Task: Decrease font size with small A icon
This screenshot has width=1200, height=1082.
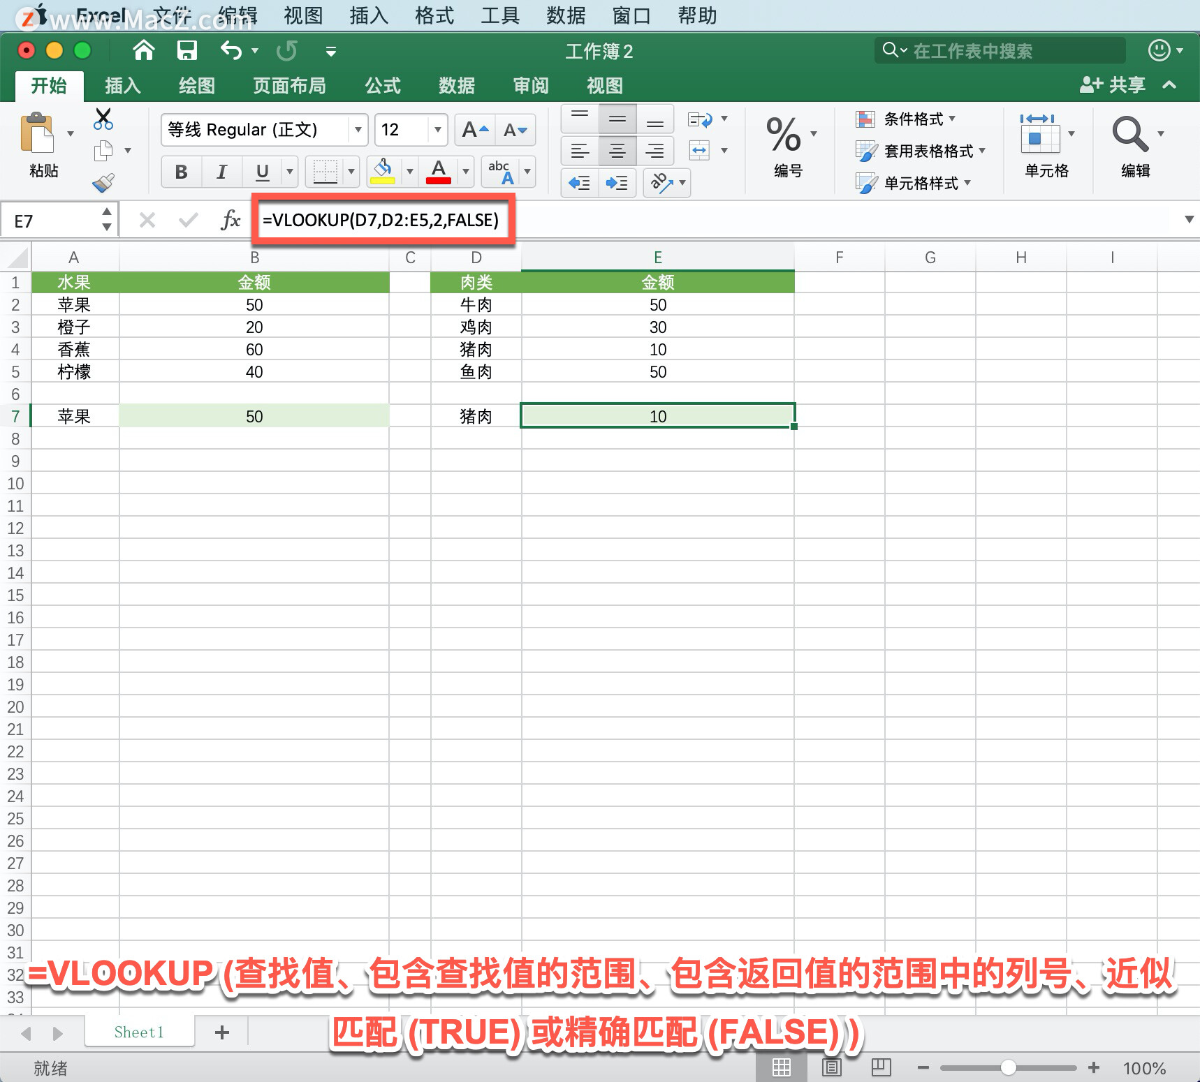Action: (x=515, y=130)
